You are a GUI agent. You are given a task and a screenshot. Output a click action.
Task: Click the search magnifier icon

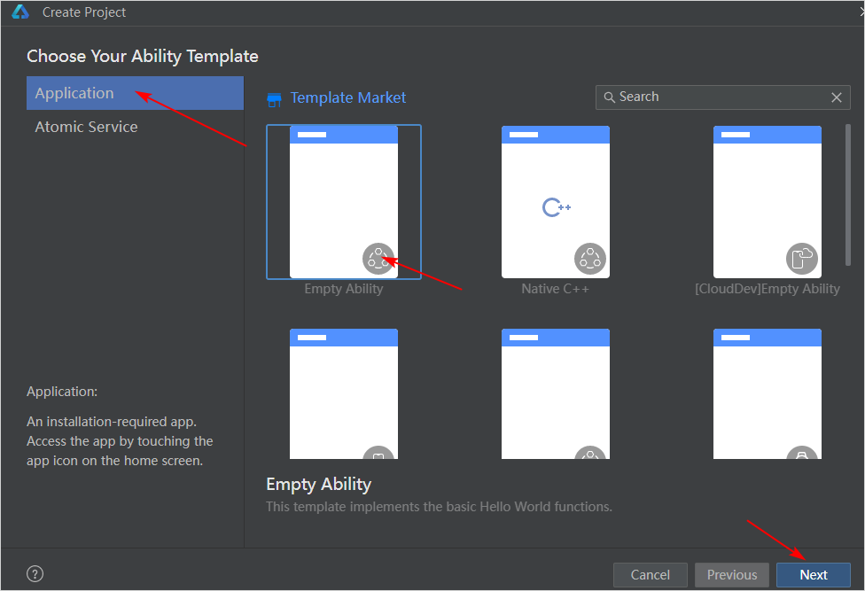[x=609, y=97]
